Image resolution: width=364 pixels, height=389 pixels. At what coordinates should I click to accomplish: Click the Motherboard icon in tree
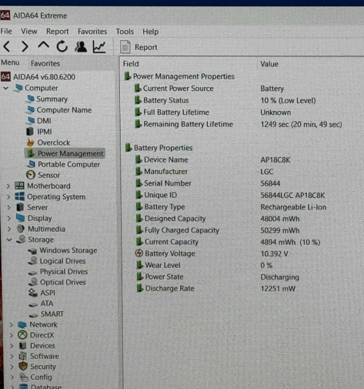coord(19,186)
